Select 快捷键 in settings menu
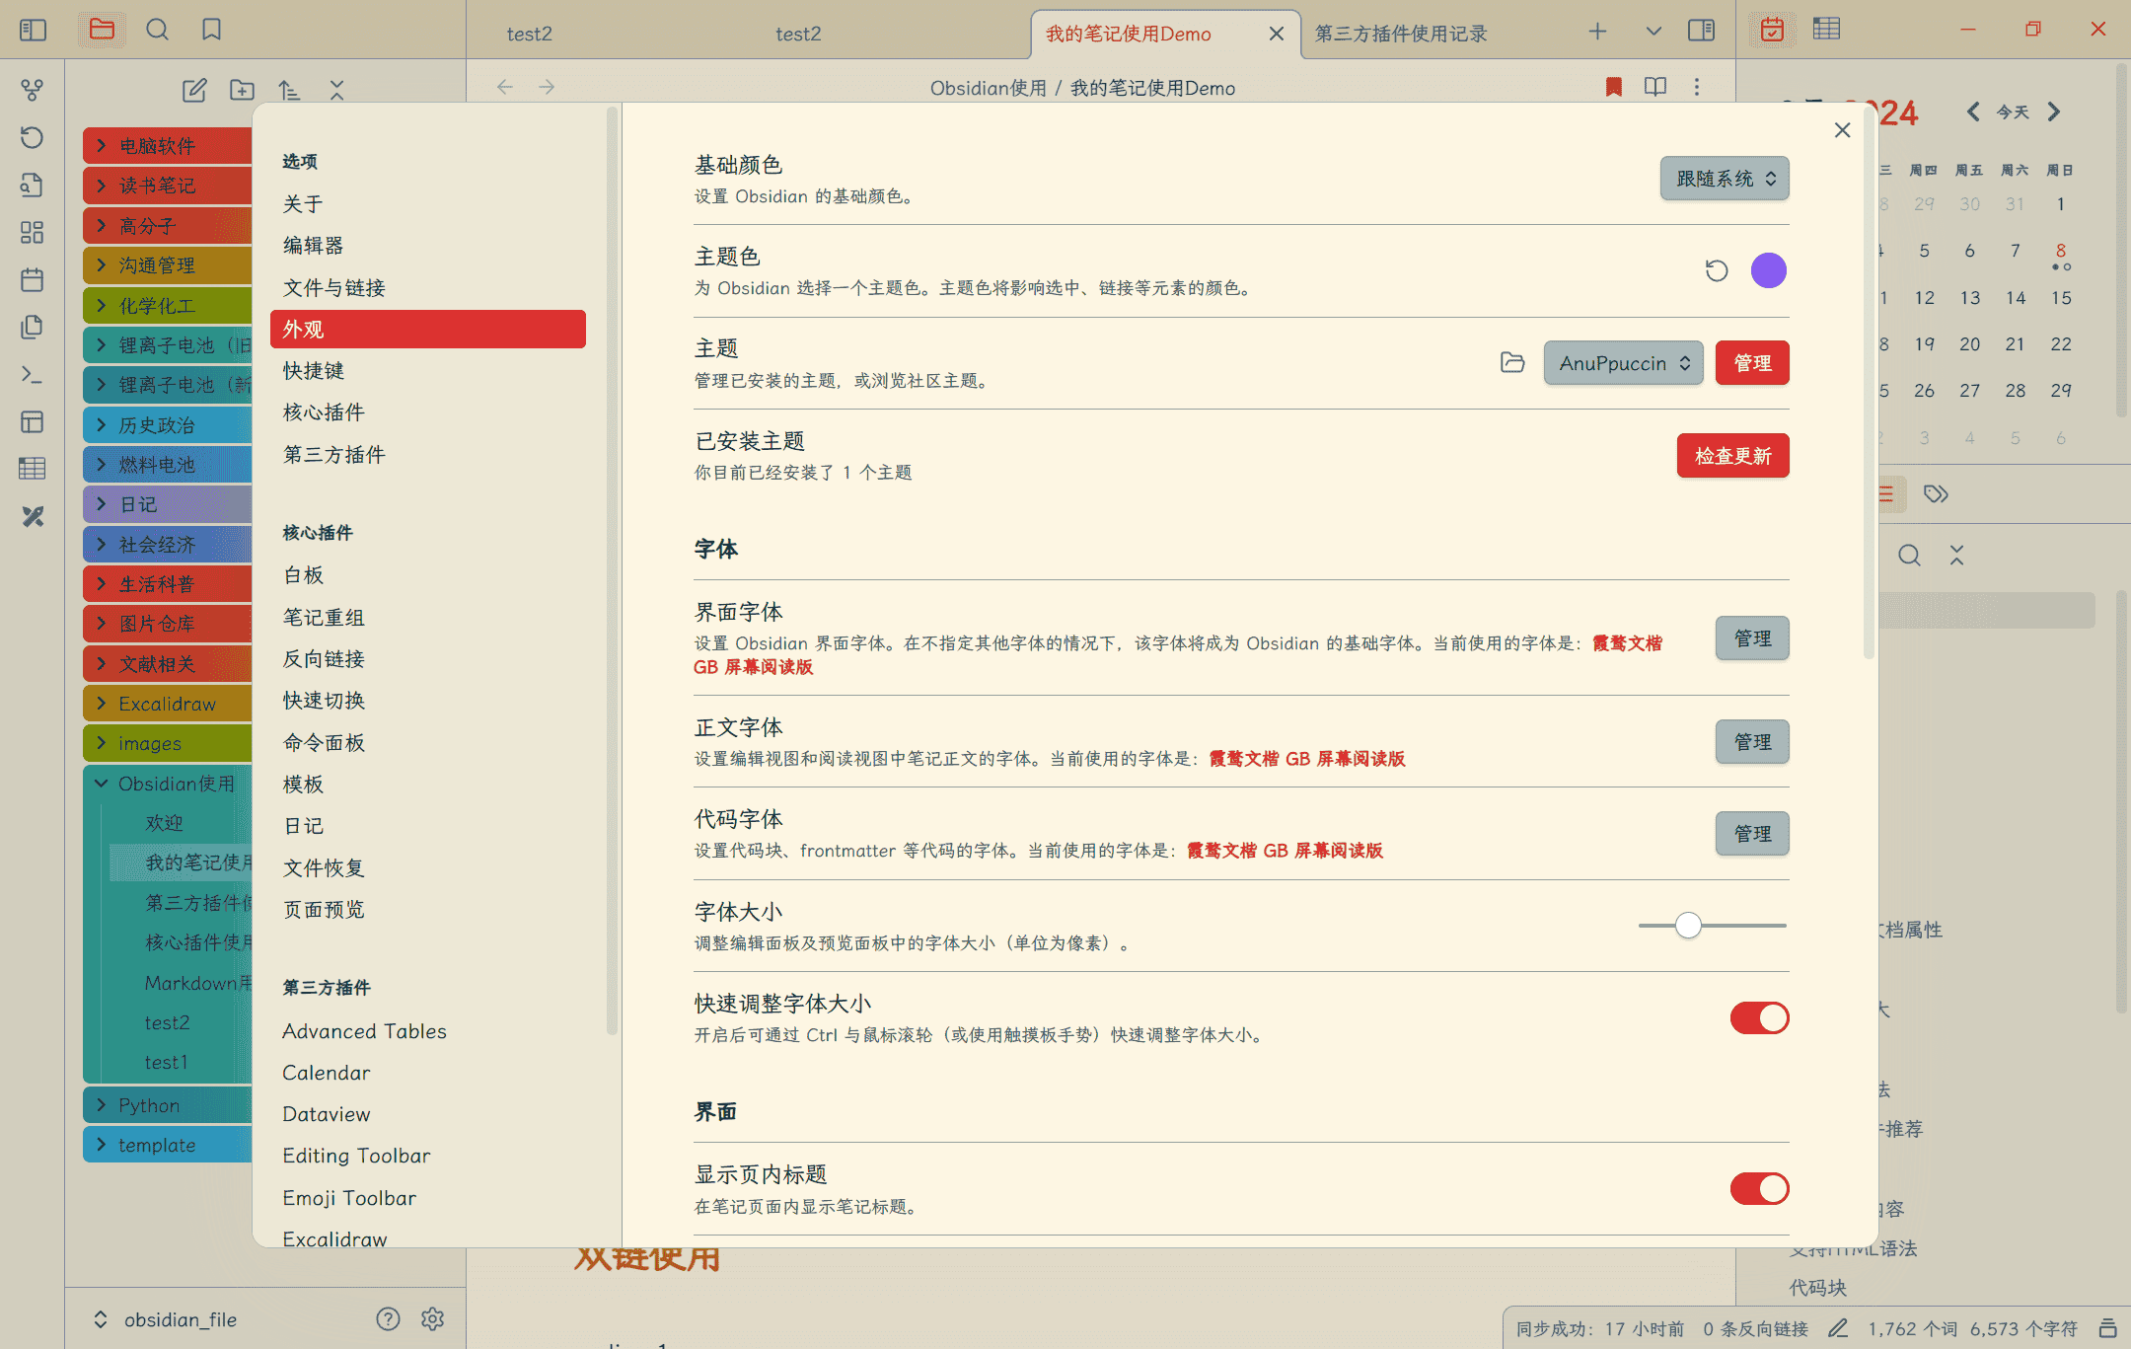The height and width of the screenshot is (1349, 2131). point(314,371)
